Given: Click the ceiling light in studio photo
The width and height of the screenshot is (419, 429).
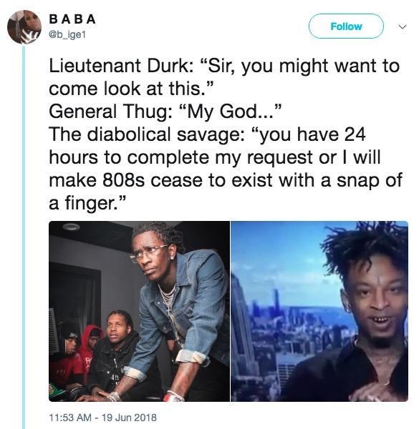Looking at the screenshot, I should tap(71, 227).
